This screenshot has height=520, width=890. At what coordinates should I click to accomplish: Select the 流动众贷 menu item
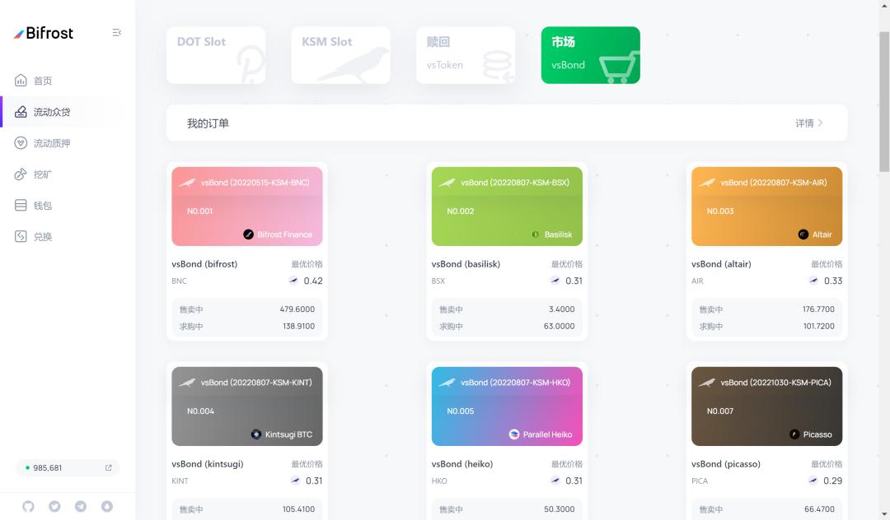[x=52, y=112]
